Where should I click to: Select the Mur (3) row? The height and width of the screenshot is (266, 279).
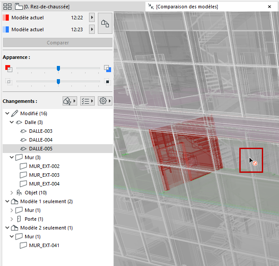(58, 157)
